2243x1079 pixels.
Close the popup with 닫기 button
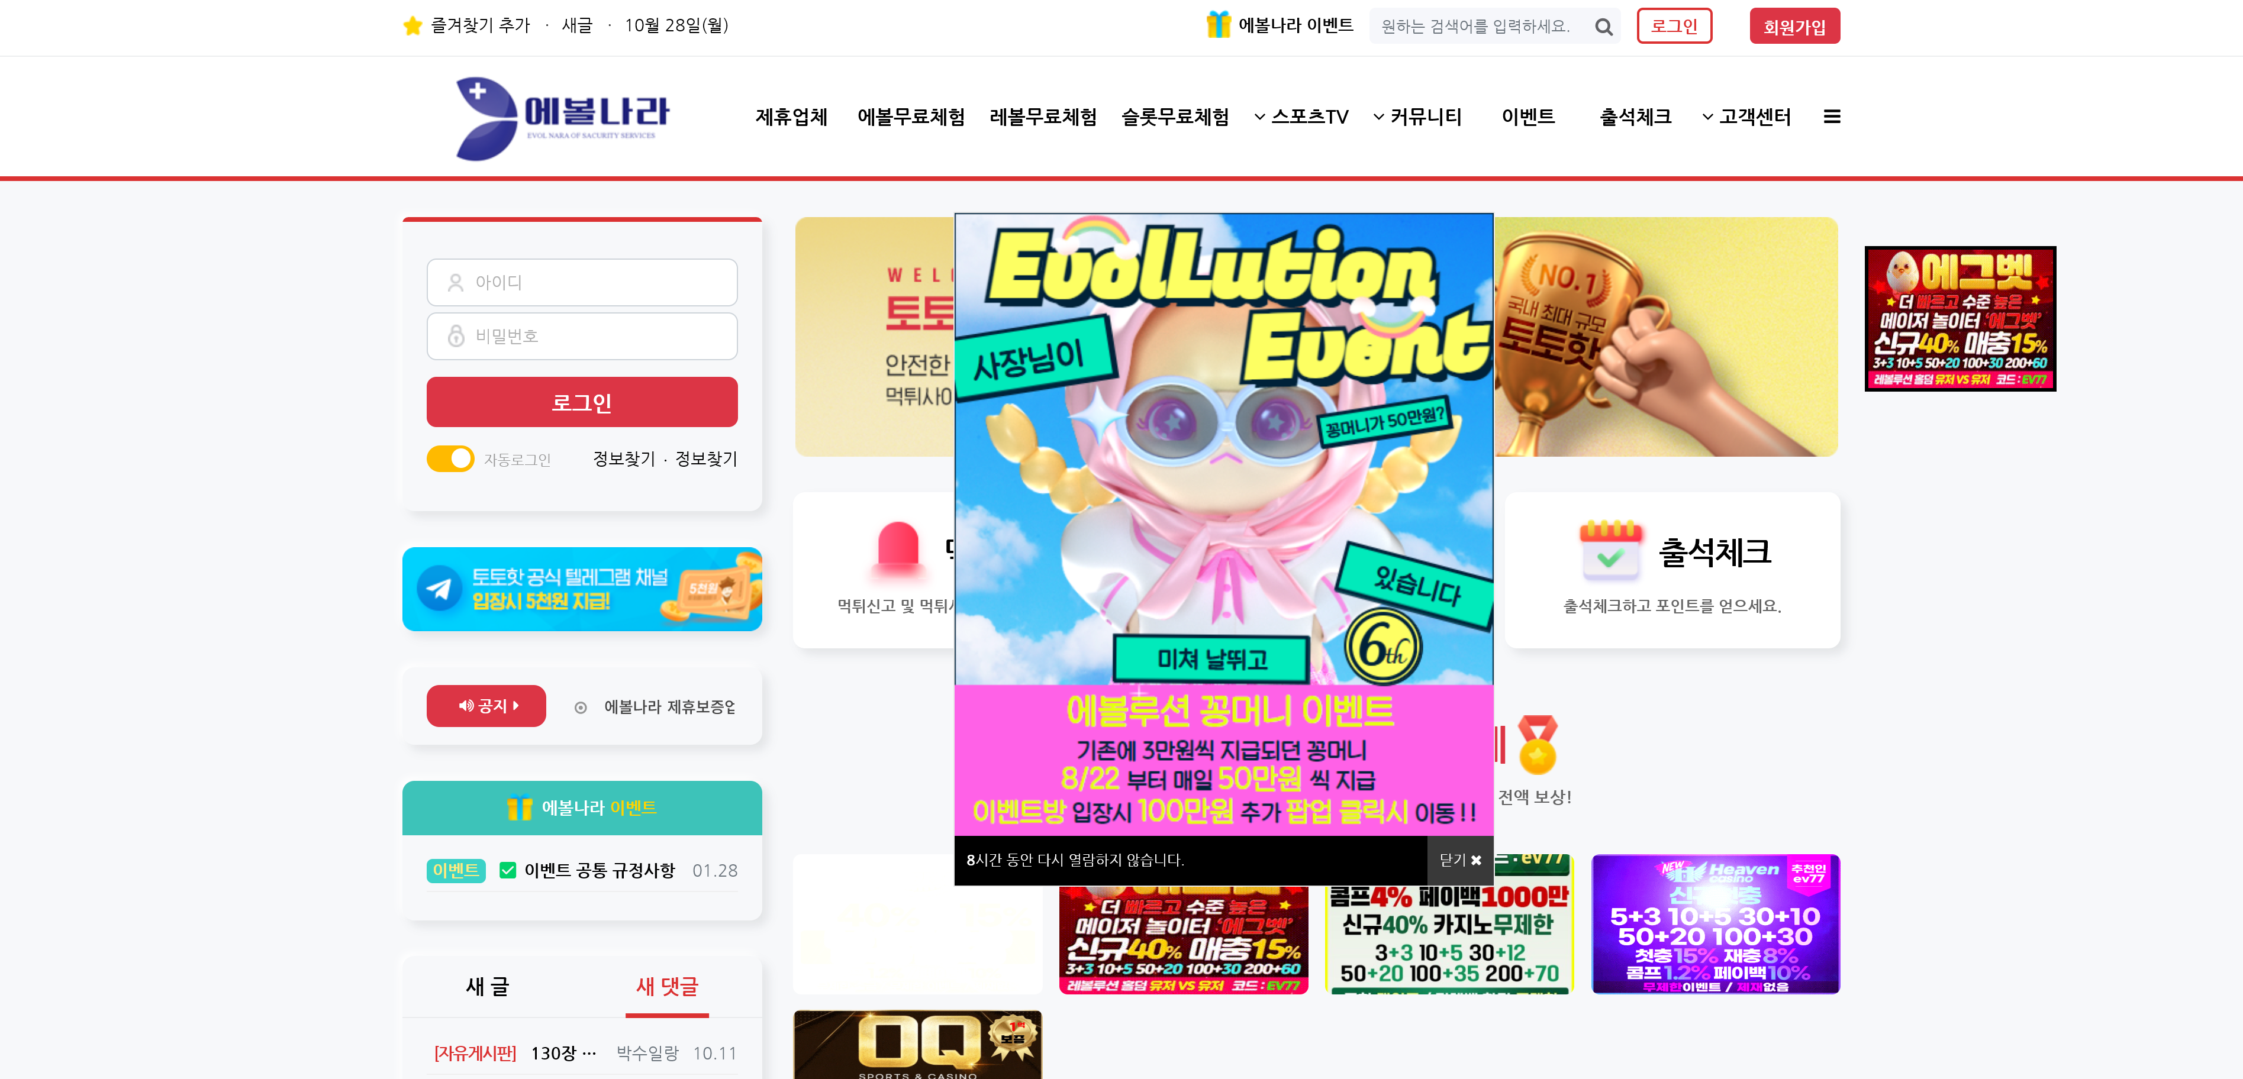point(1460,860)
